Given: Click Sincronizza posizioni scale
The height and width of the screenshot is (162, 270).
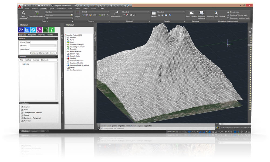Looking at the screenshot, I should pos(238,18).
